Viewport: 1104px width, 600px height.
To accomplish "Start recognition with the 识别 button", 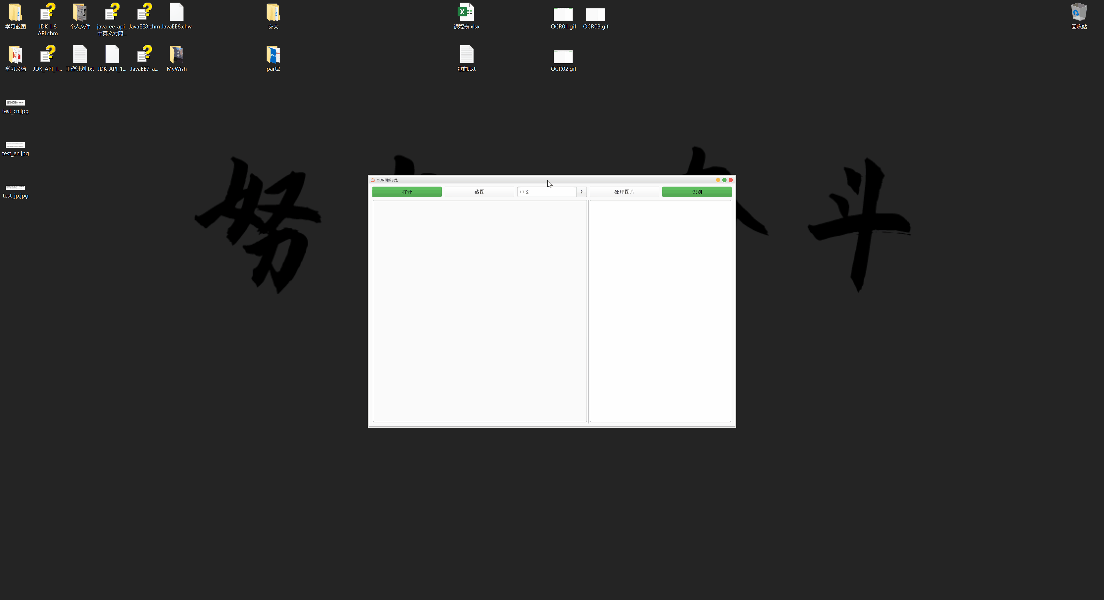I will pos(696,192).
